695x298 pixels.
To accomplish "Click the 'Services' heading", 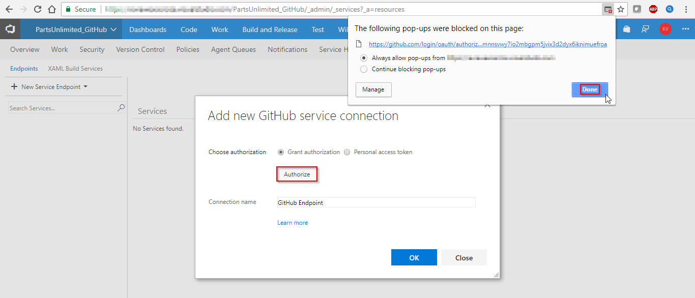I will tap(152, 111).
